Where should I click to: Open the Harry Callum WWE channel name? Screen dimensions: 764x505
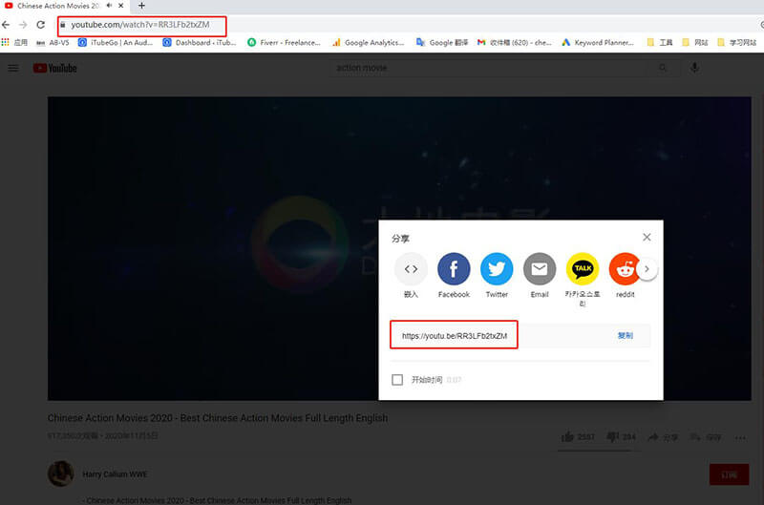pyautogui.click(x=115, y=474)
